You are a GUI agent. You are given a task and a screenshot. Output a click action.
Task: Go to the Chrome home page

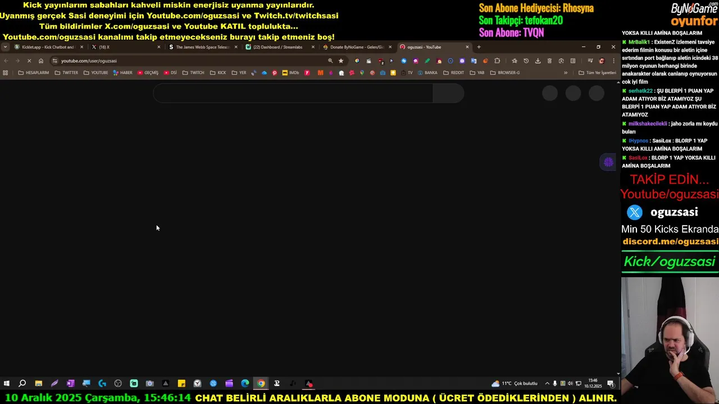[x=41, y=61]
